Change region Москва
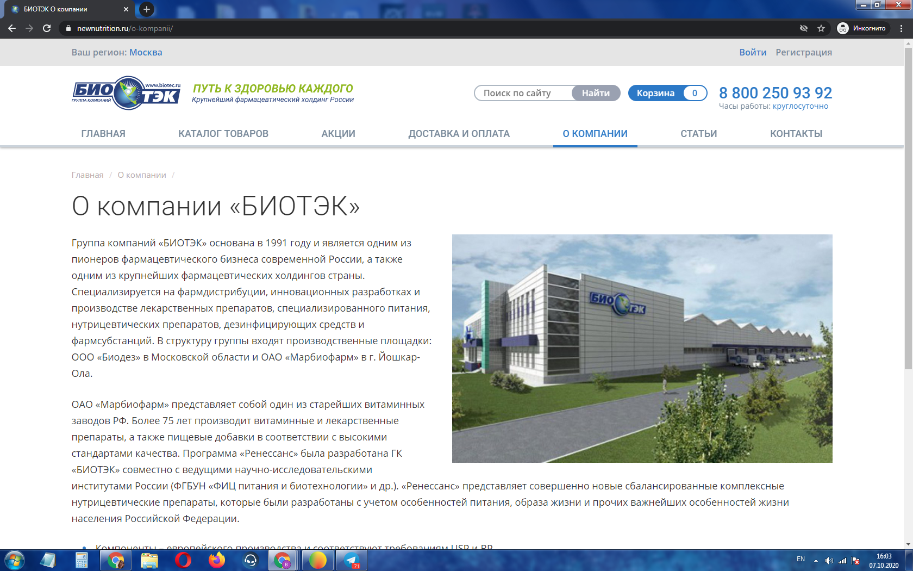This screenshot has width=913, height=571. point(146,52)
